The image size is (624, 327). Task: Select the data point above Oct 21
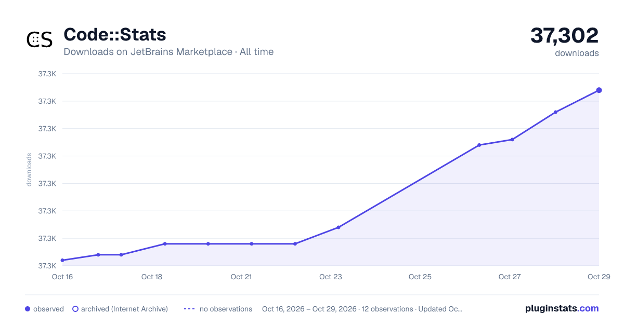[252, 244]
